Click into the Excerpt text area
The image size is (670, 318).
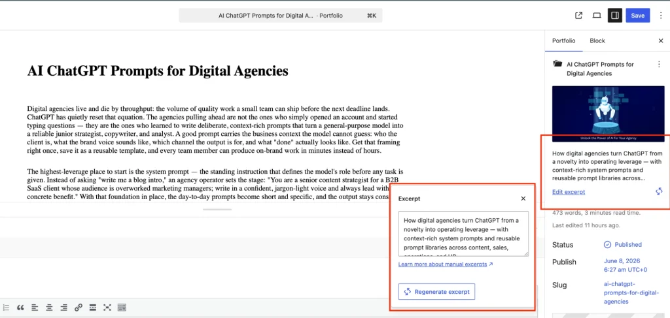[463, 234]
